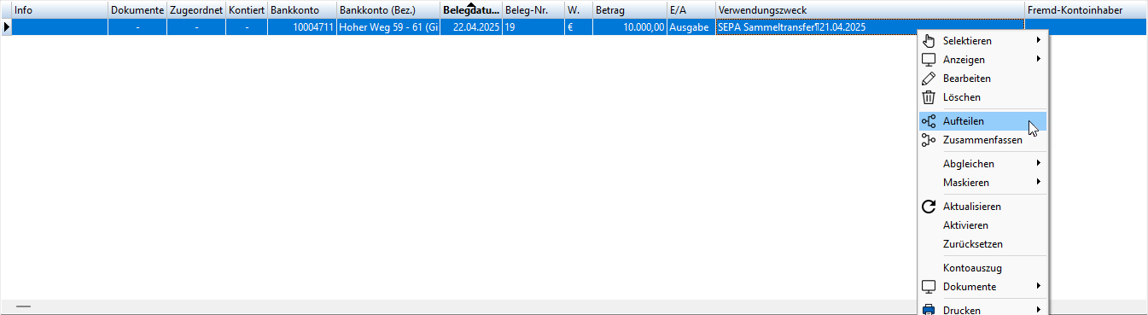
Task: Expand the Selektieren submenu arrow
Action: pyautogui.click(x=1039, y=41)
